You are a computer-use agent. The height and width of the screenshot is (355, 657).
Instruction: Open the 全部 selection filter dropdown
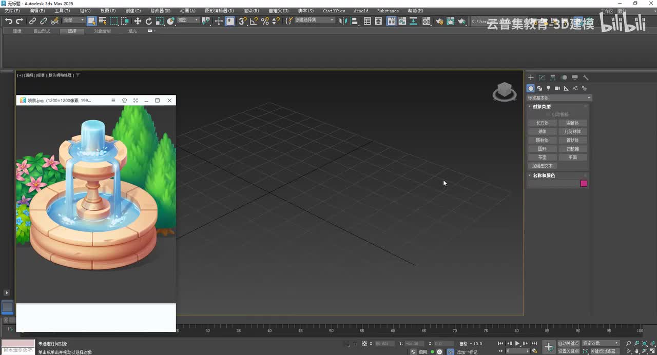pyautogui.click(x=74, y=21)
